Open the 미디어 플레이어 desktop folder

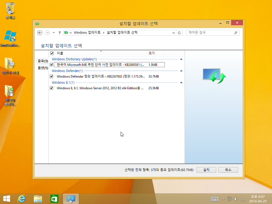click(x=10, y=95)
